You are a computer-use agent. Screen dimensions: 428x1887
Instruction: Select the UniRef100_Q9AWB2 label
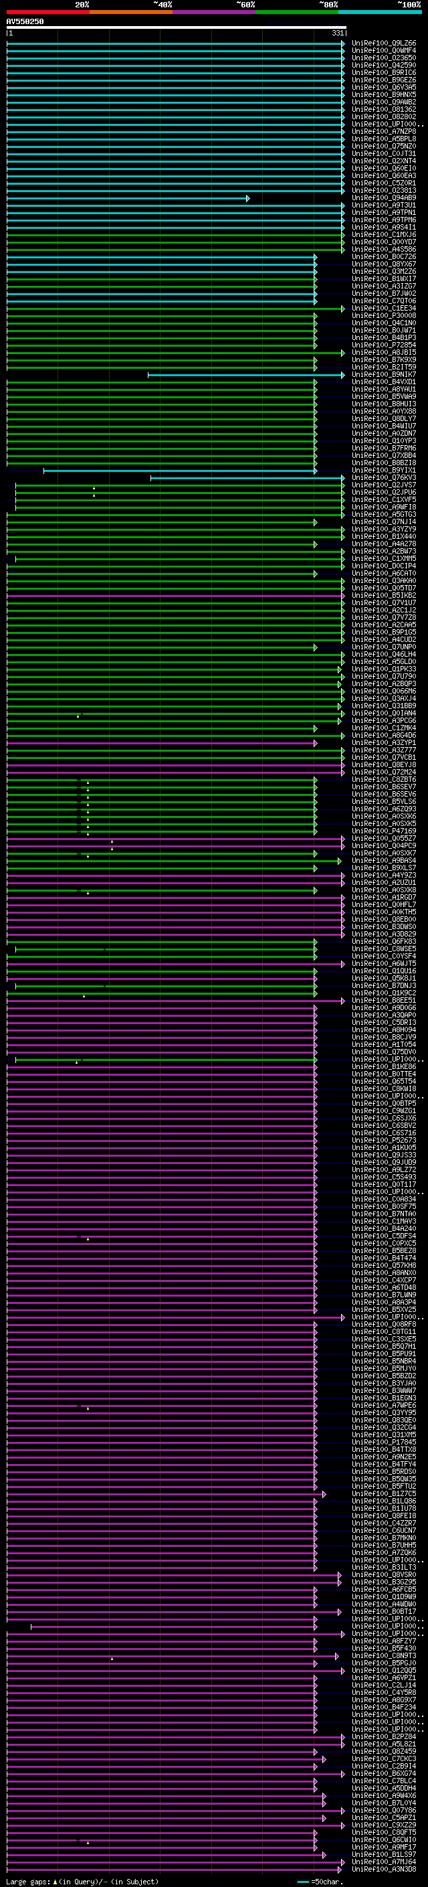point(384,102)
